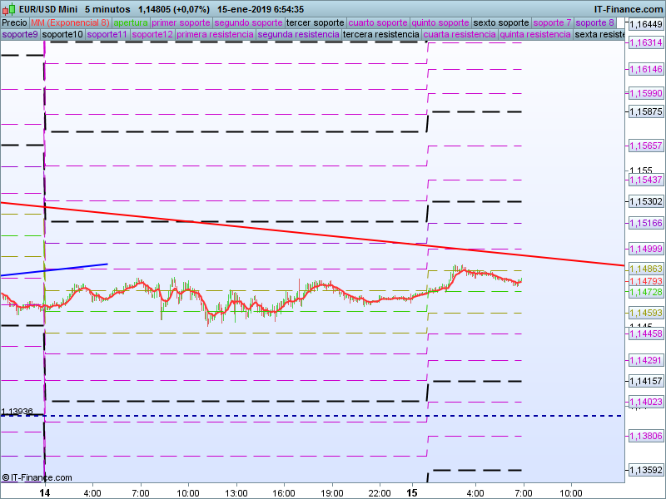Select the apertura indicator label

pyautogui.click(x=131, y=22)
